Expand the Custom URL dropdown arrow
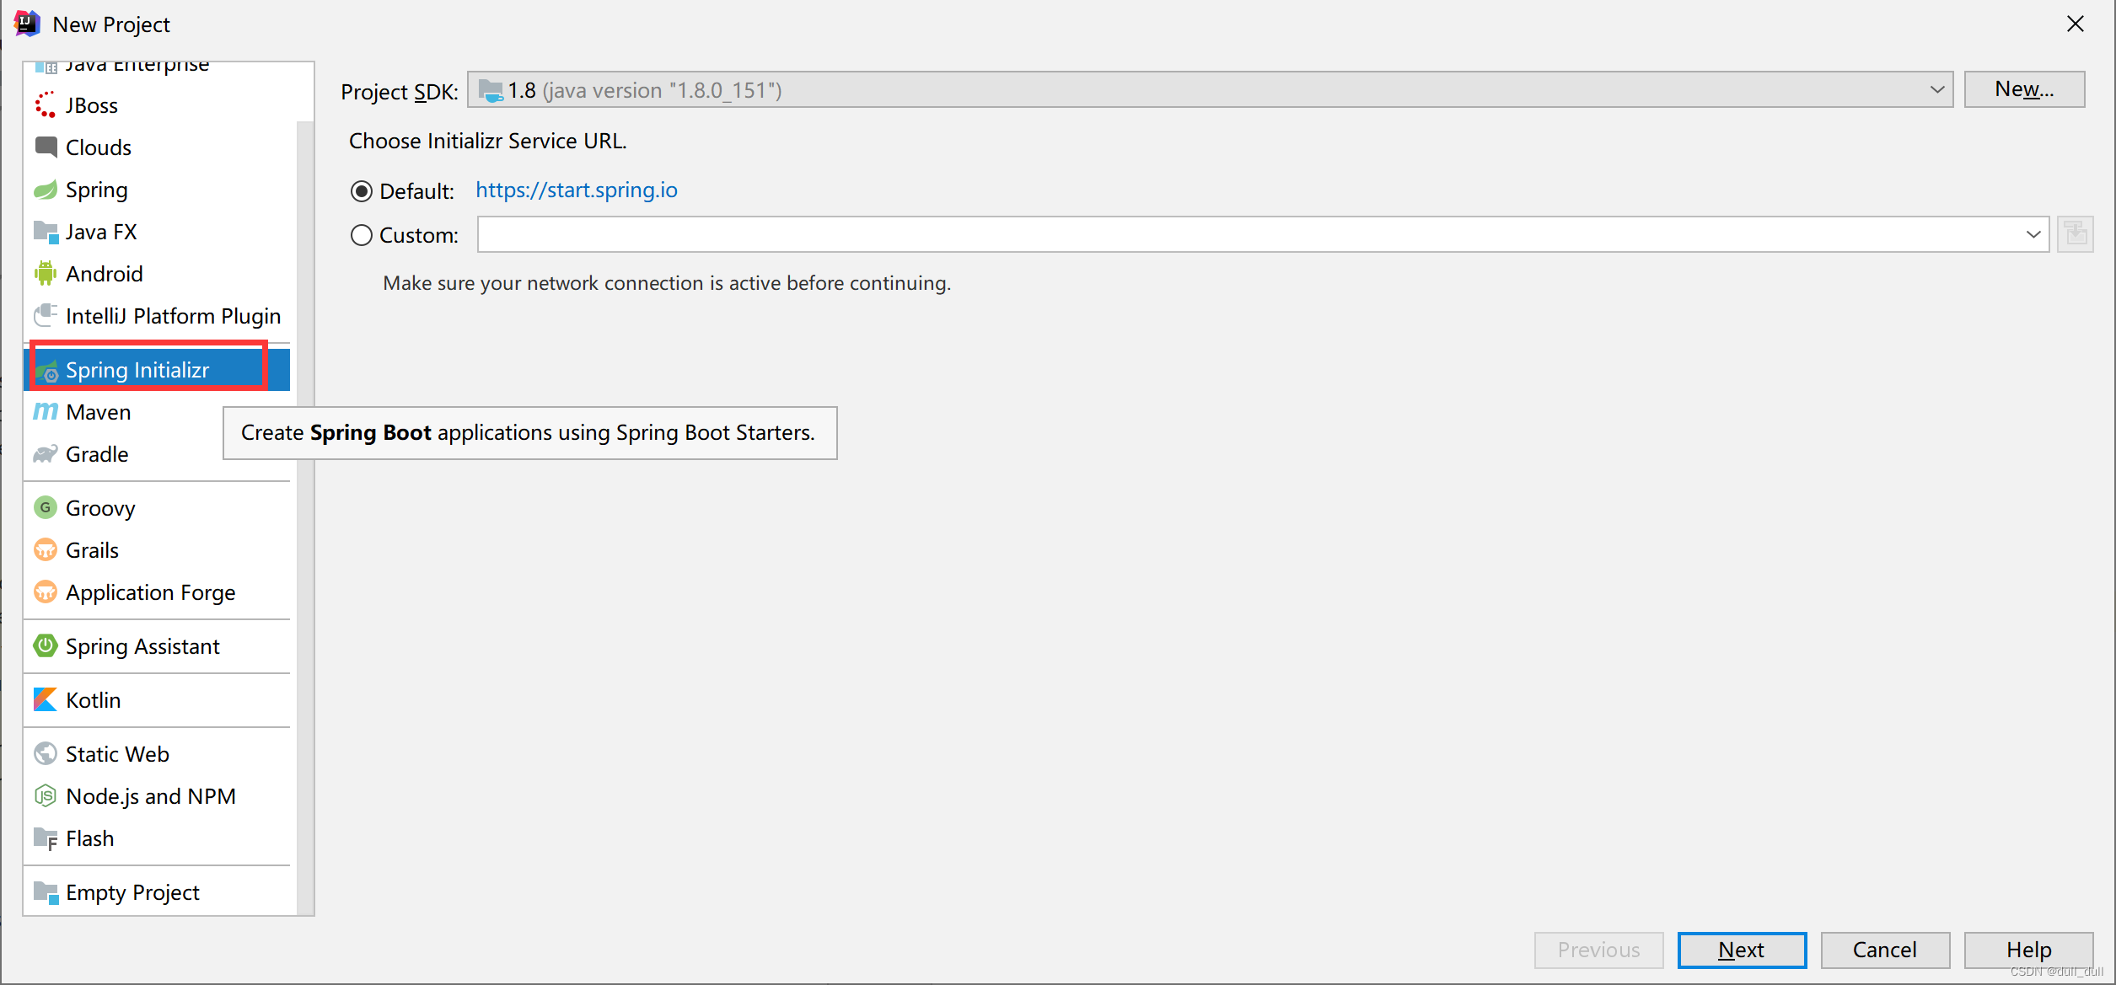 click(x=2033, y=234)
